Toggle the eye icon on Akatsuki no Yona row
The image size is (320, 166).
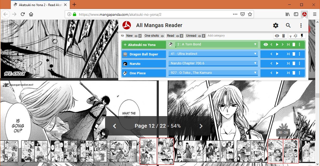coord(266,44)
